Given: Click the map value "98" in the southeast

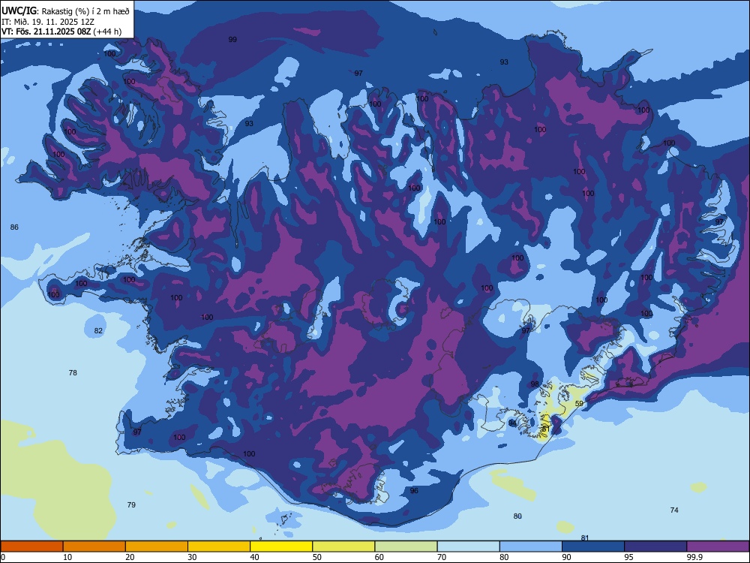Looking at the screenshot, I should click(535, 384).
